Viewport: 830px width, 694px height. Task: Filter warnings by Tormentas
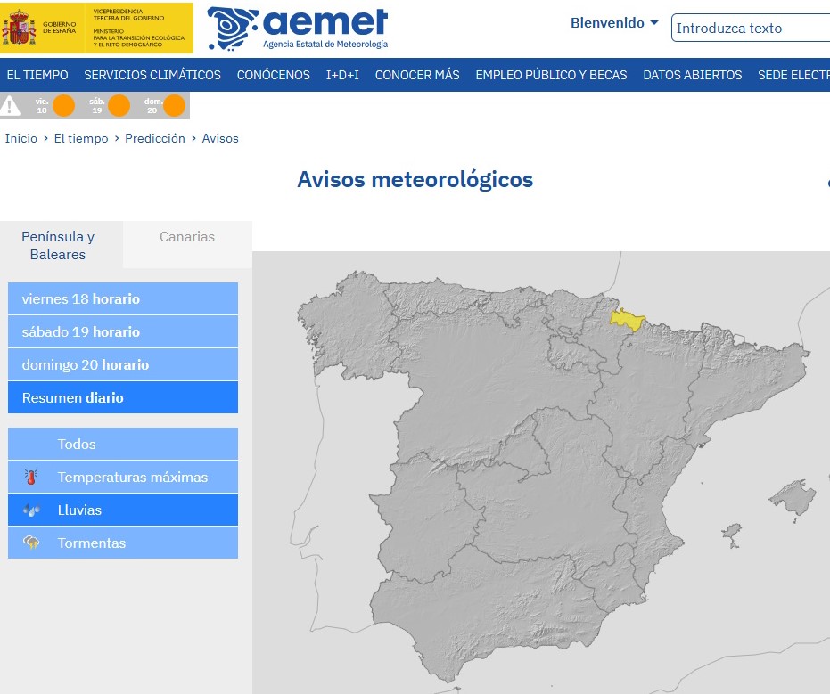[x=123, y=543]
